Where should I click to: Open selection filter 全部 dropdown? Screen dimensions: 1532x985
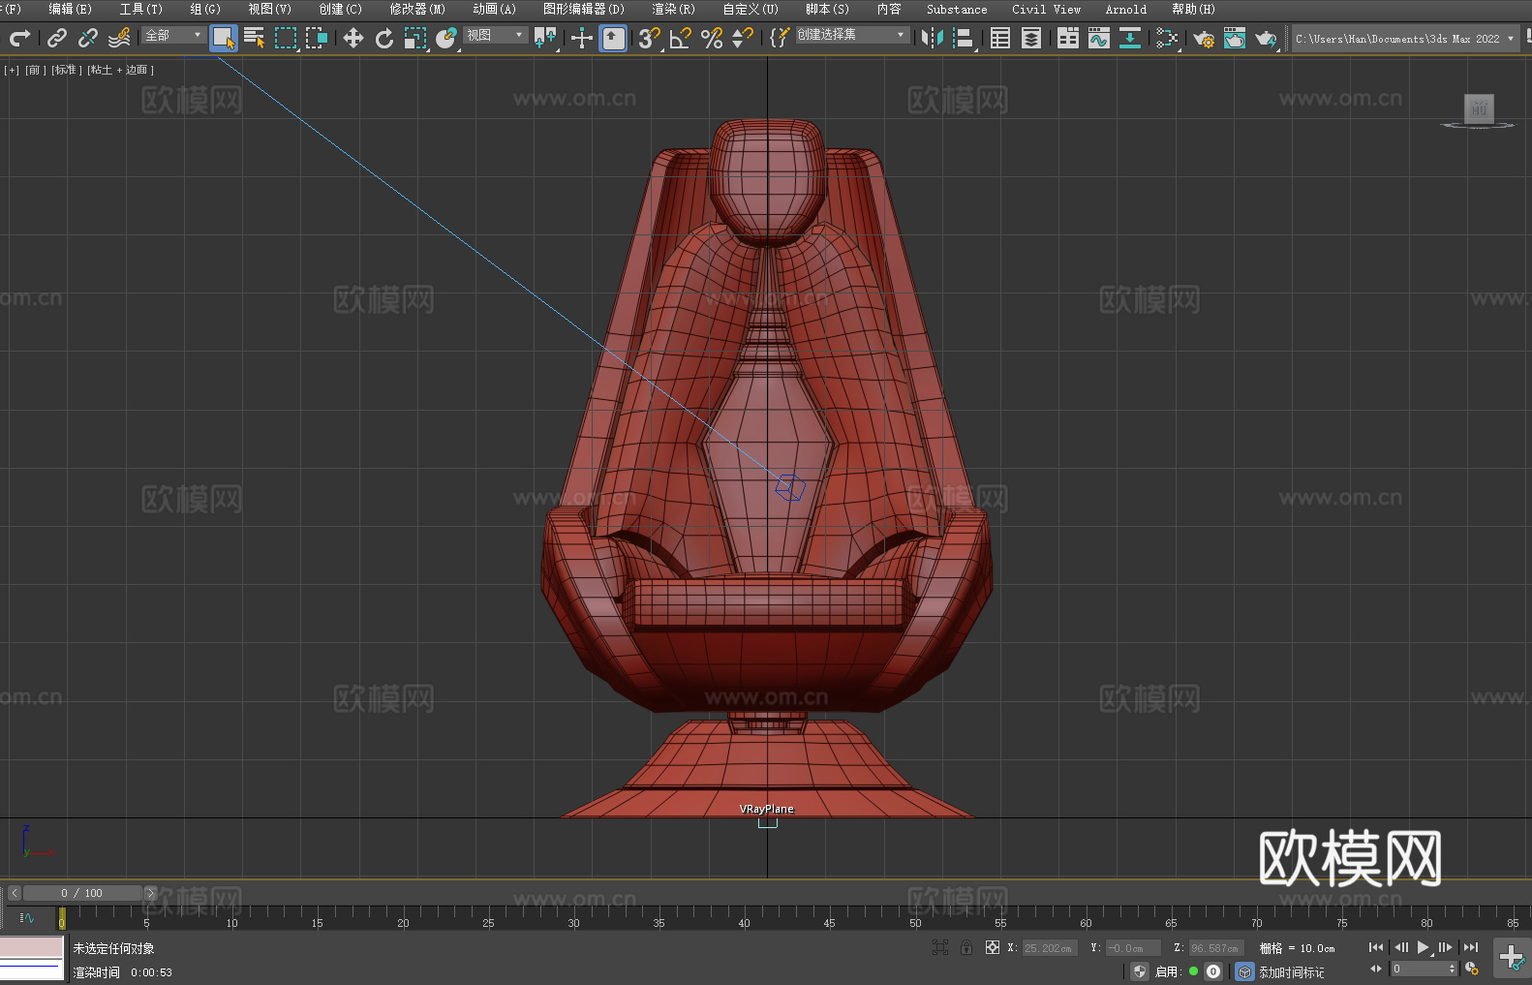coord(173,35)
